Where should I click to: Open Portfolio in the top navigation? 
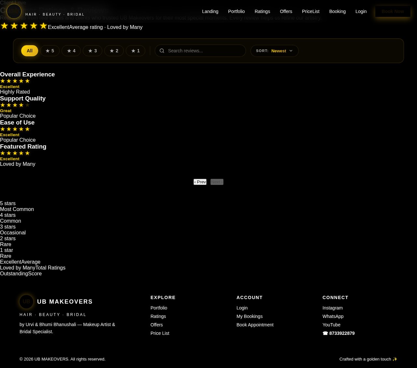coord(237,11)
